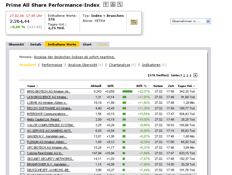232x175 pixels.
Task: Open AC-SERVICE AG NAMENS-AKTI.. link
Action: point(49,131)
